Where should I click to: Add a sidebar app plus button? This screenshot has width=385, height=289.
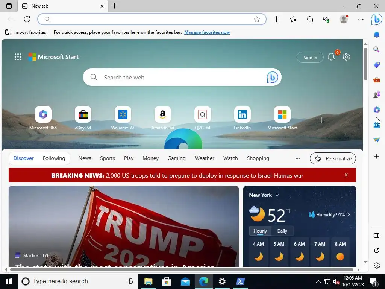pos(377,156)
